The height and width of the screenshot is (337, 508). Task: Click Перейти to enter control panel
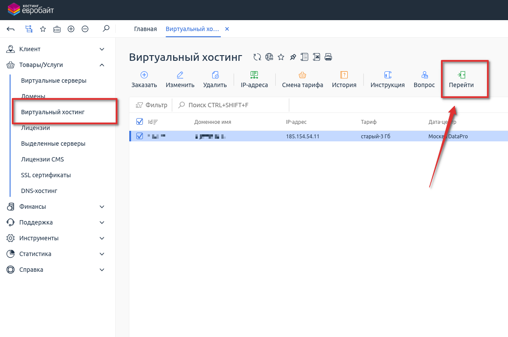462,80
